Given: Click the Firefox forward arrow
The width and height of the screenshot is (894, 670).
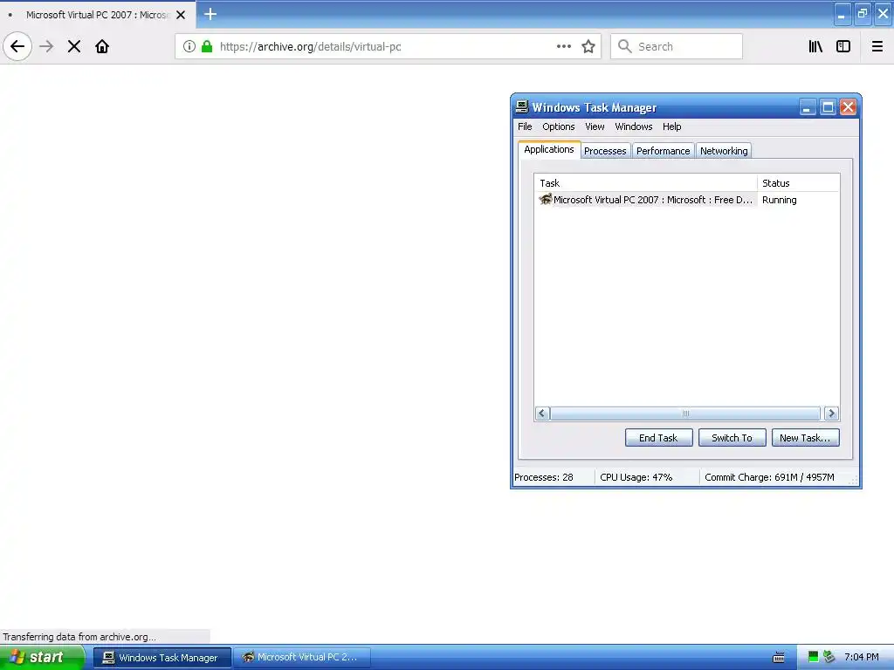Looking at the screenshot, I should coord(46,46).
